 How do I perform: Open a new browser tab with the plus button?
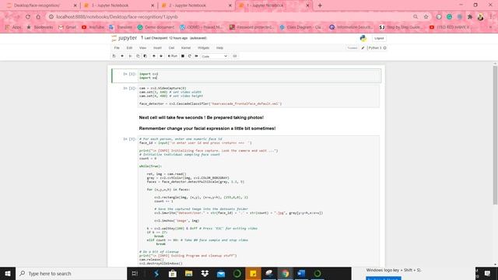tap(320, 5)
